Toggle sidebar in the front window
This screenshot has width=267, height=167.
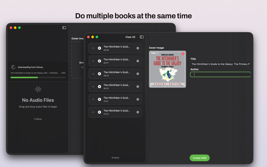point(142,37)
